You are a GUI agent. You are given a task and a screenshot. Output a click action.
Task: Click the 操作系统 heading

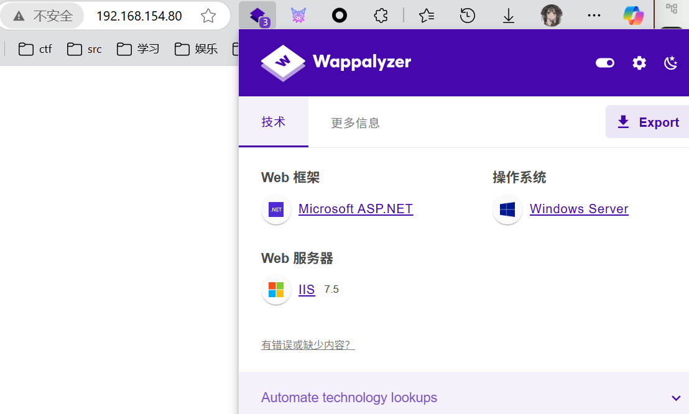pos(519,178)
